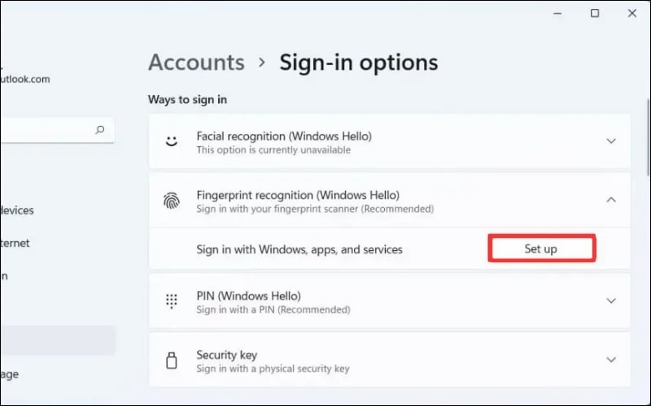The height and width of the screenshot is (406, 651).
Task: Click the Security key USB icon
Action: 171,361
